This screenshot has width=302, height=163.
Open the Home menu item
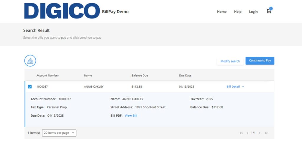(x=222, y=12)
